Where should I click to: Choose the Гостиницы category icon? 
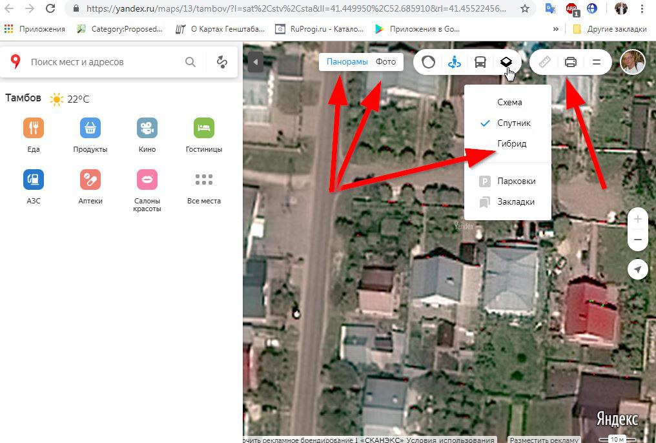pos(204,128)
